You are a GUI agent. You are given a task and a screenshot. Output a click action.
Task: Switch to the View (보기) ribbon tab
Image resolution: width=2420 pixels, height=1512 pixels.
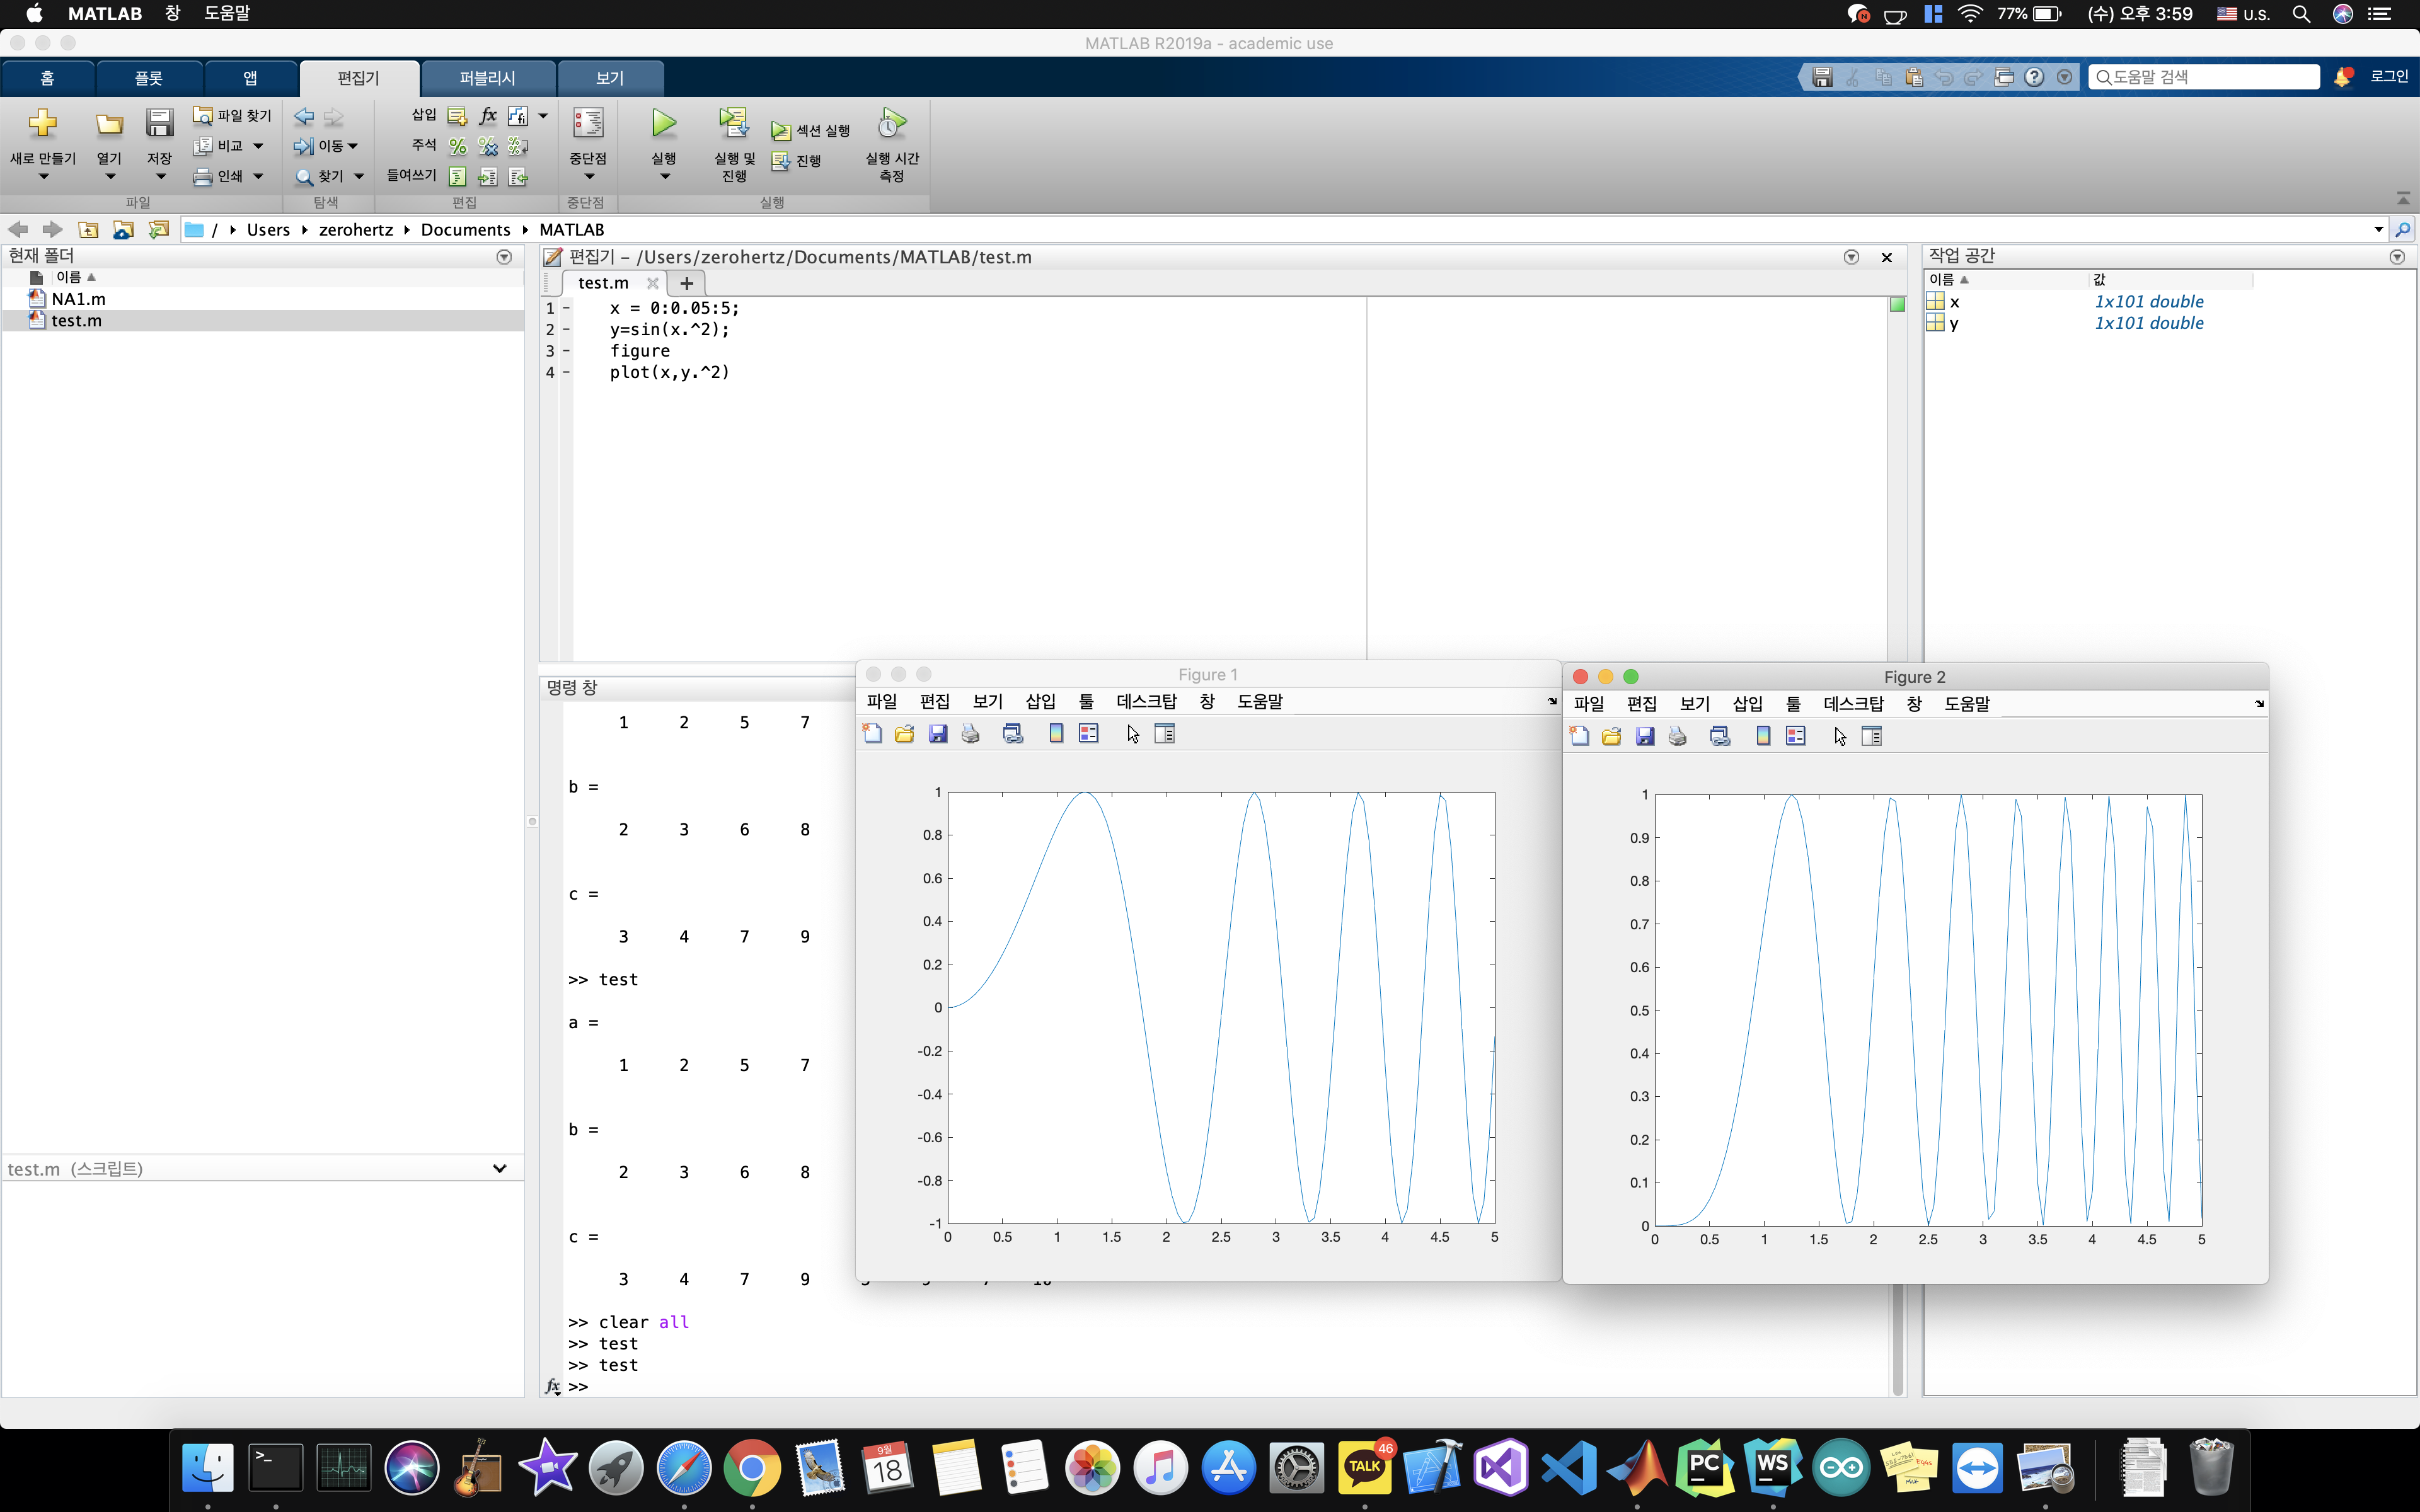pyautogui.click(x=610, y=78)
